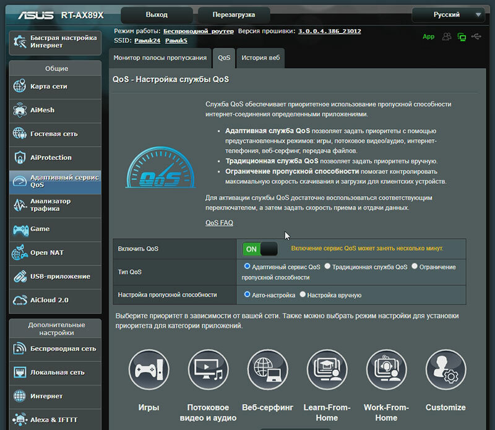Image resolution: width=495 pixels, height=430 pixels.
Task: Click the Pawuk5 SSID link
Action: pos(176,40)
